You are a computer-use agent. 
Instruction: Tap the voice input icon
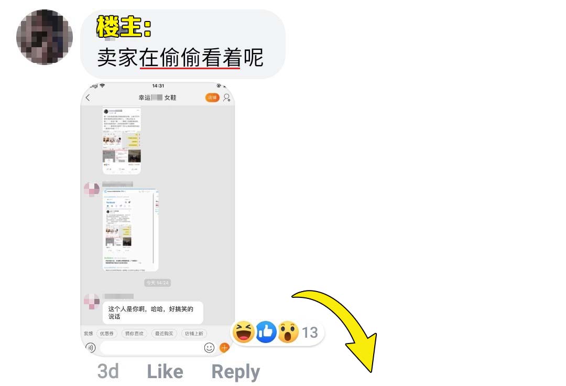91,348
